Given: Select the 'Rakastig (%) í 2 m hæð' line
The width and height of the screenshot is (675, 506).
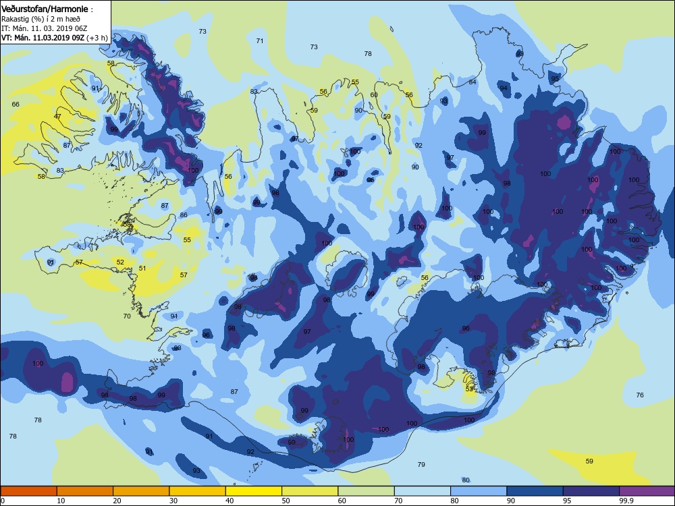Looking at the screenshot, I should click(x=41, y=19).
